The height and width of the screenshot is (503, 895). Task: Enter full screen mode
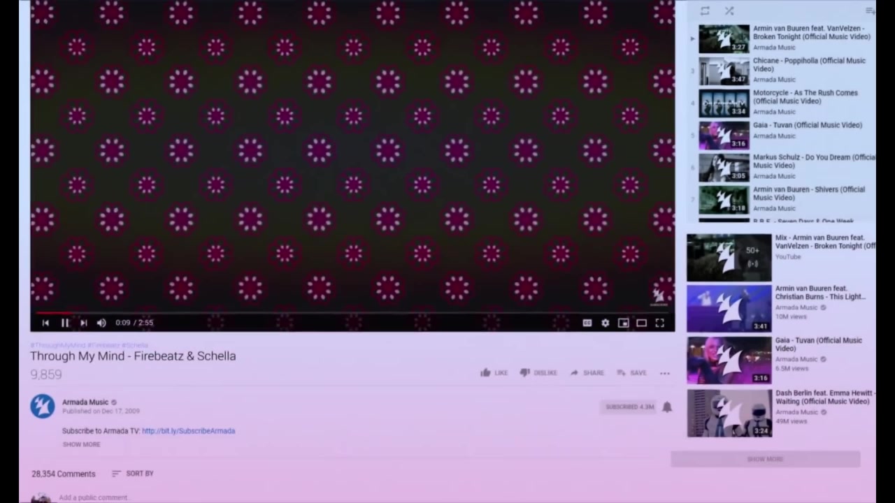[x=659, y=323]
